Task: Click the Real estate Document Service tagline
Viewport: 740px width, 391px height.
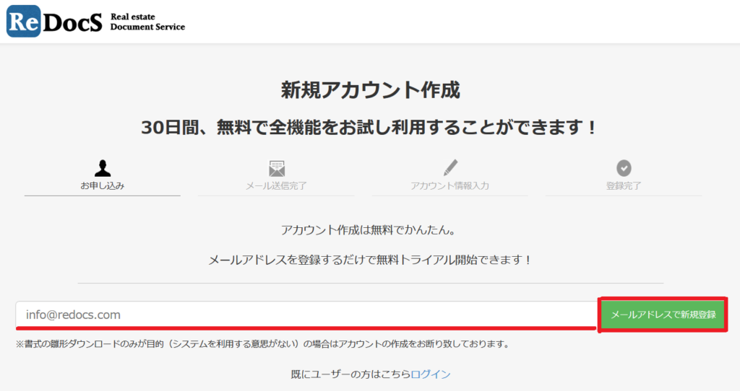Action: (147, 22)
